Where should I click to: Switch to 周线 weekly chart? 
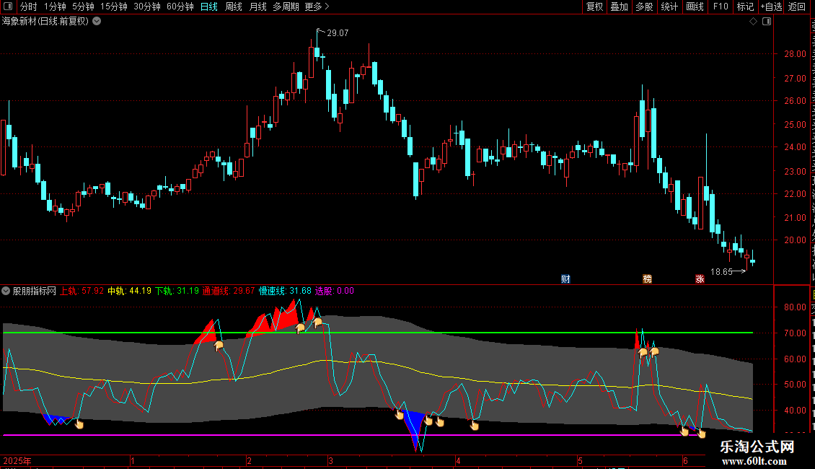(x=234, y=6)
